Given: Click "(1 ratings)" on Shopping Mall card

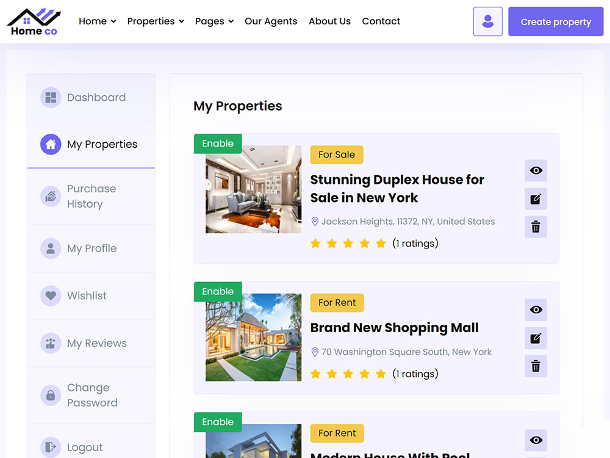Looking at the screenshot, I should click(415, 374).
